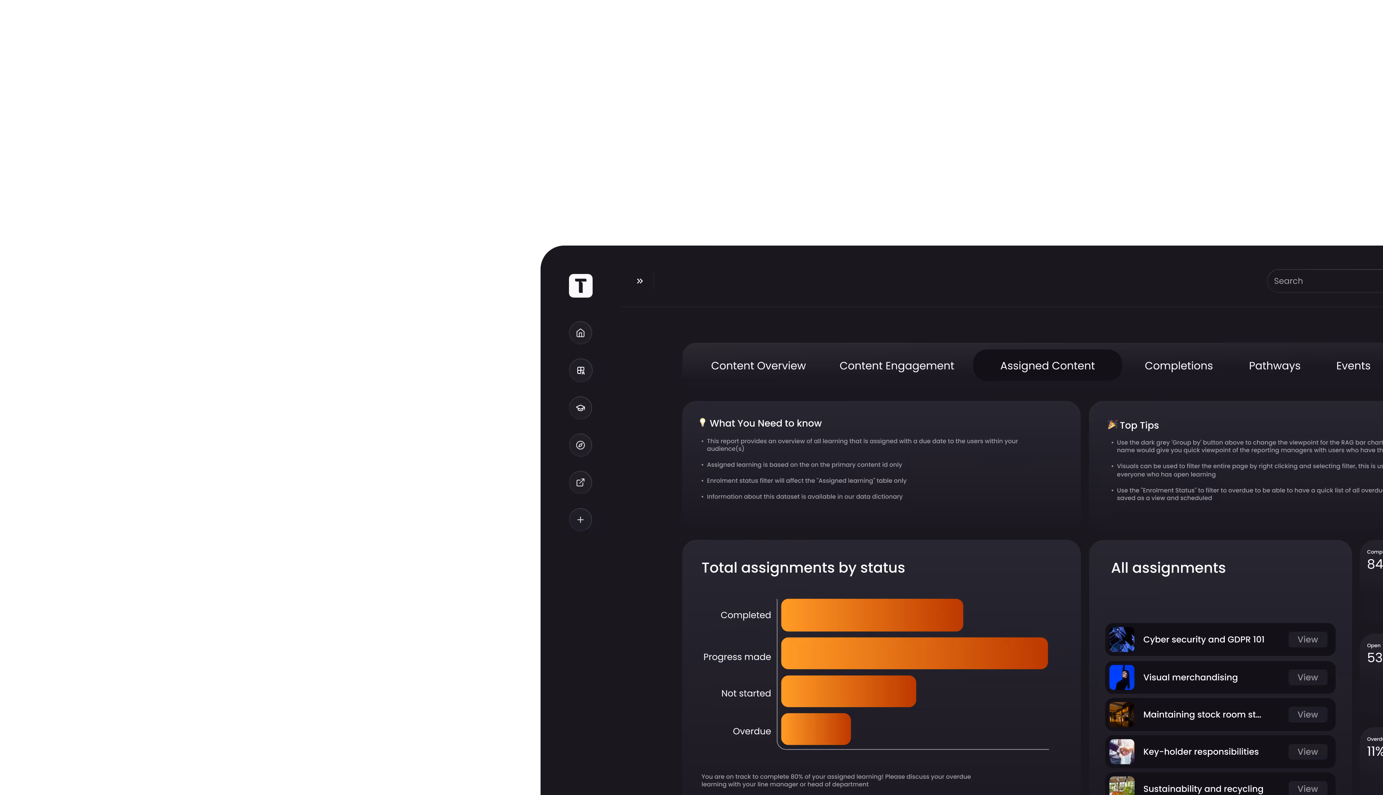Switch to the Events tab
The height and width of the screenshot is (795, 1383).
click(x=1353, y=366)
